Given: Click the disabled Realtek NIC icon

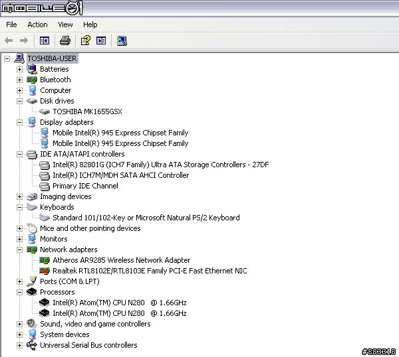Looking at the screenshot, I should pyautogui.click(x=45, y=271).
